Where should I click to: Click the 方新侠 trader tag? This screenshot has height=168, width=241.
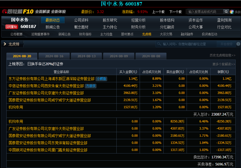click(91, 86)
